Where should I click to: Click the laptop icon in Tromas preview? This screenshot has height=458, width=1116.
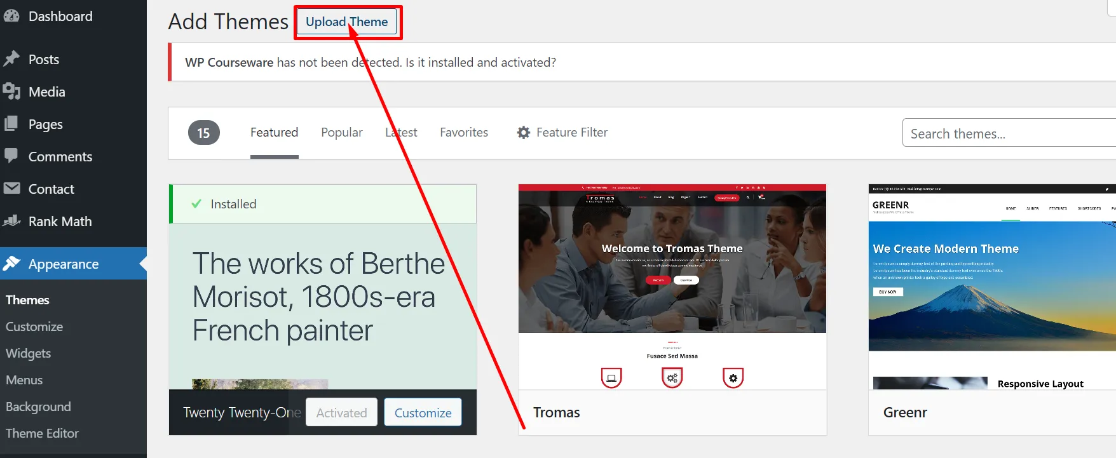click(611, 378)
